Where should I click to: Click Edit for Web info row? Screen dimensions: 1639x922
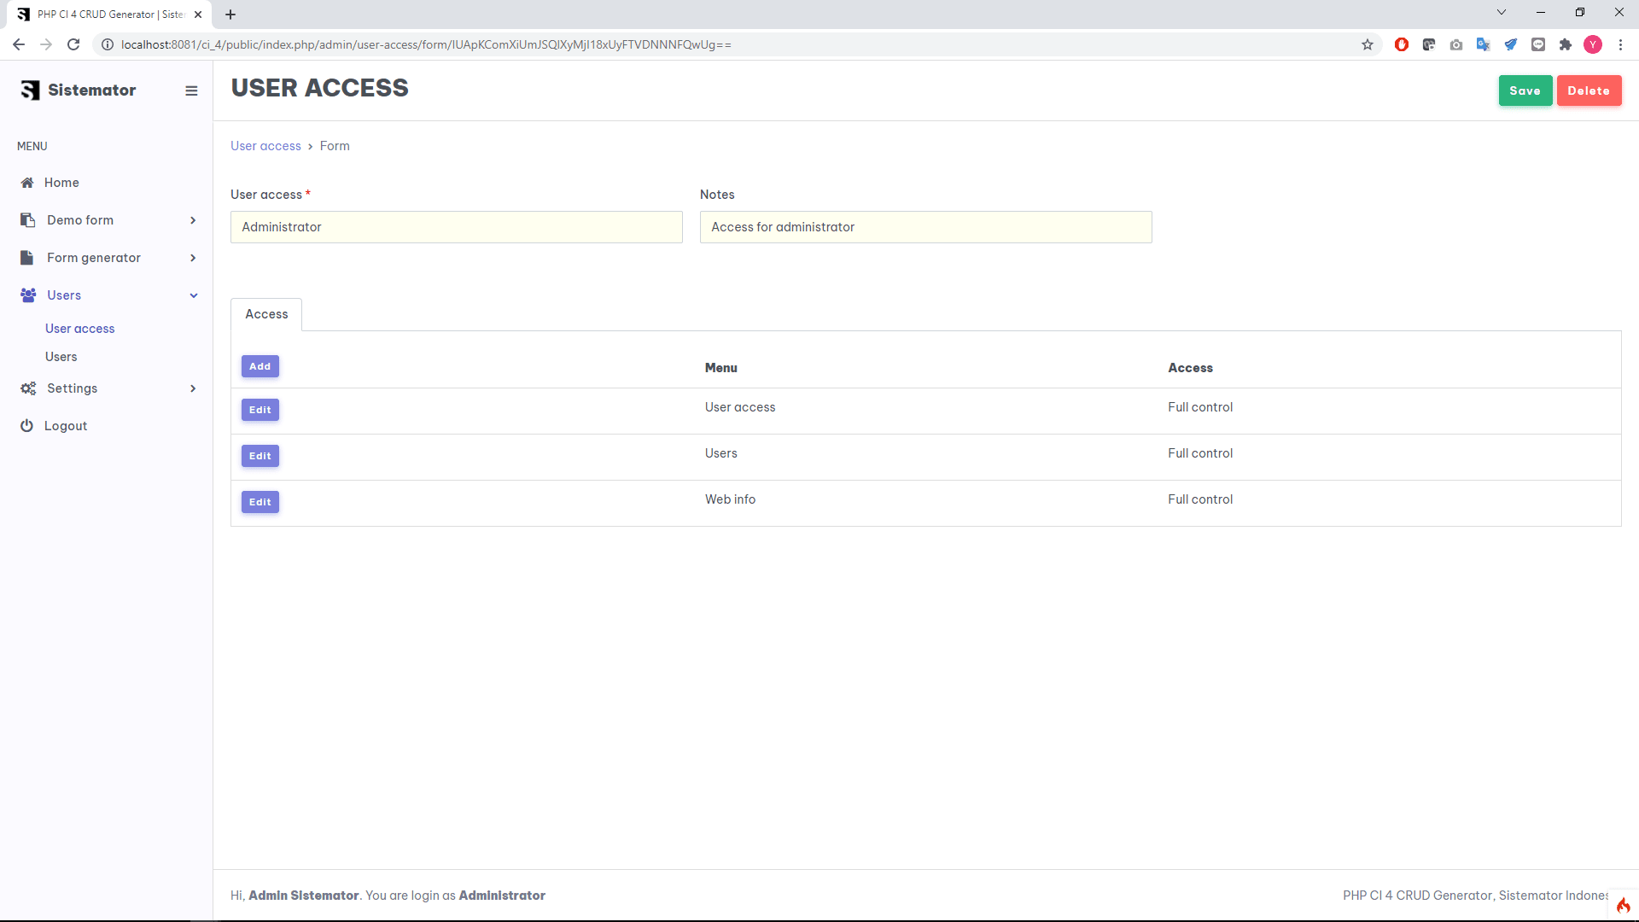tap(260, 502)
